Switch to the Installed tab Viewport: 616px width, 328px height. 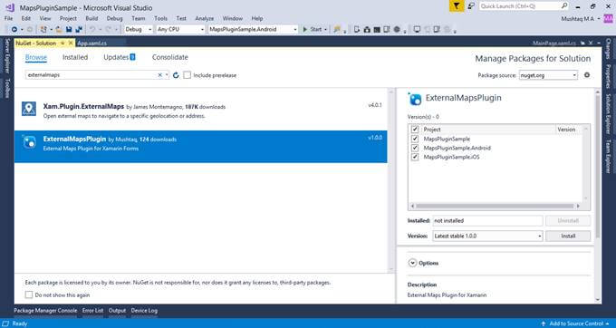[75, 57]
